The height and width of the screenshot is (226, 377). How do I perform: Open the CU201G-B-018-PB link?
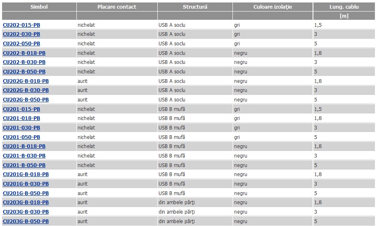(26, 174)
